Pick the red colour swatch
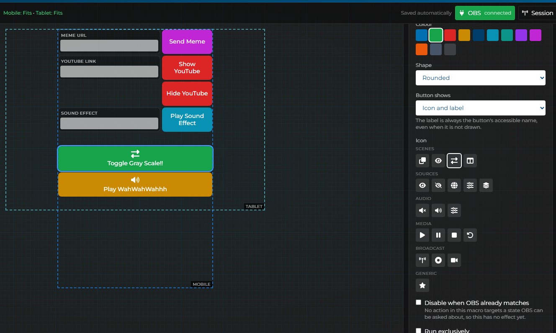The image size is (556, 333). click(450, 35)
